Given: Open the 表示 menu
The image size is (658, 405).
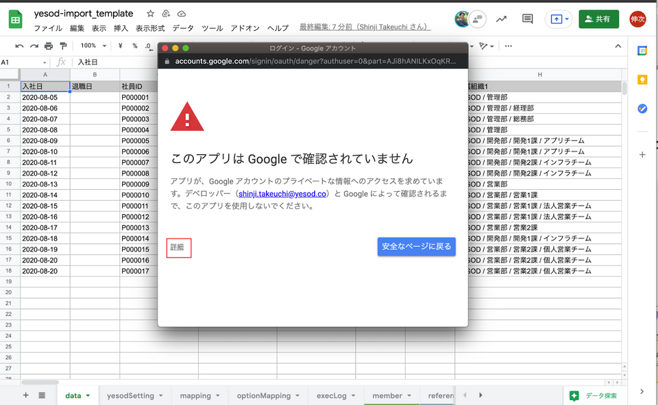Looking at the screenshot, I should point(99,28).
